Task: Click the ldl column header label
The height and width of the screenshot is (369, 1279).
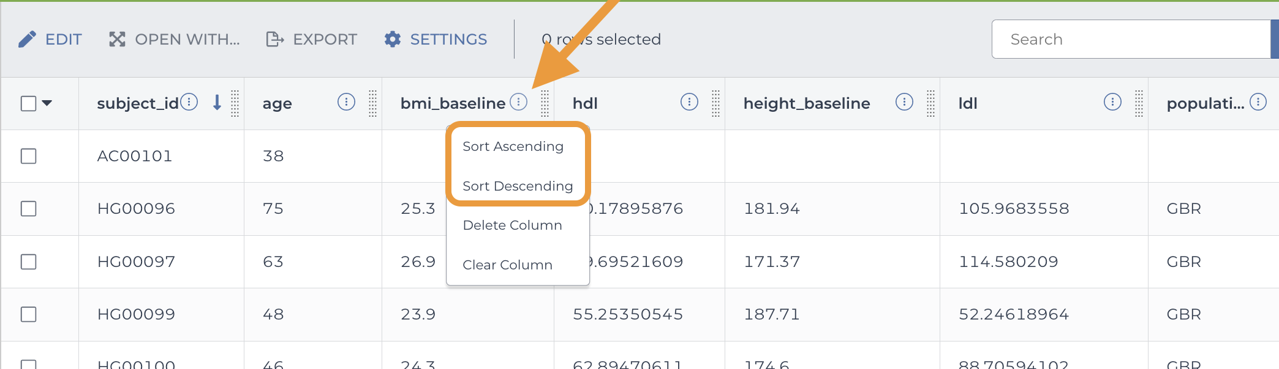Action: (968, 103)
